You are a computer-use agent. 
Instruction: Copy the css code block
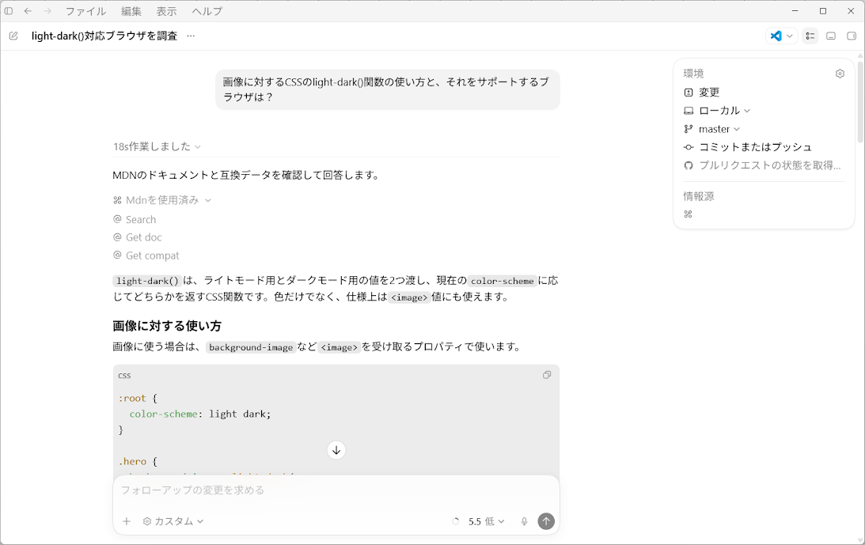[547, 375]
